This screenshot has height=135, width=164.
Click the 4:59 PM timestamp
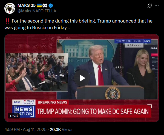[12, 130]
